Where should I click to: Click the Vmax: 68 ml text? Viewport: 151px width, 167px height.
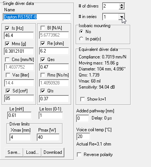click(90, 81)
